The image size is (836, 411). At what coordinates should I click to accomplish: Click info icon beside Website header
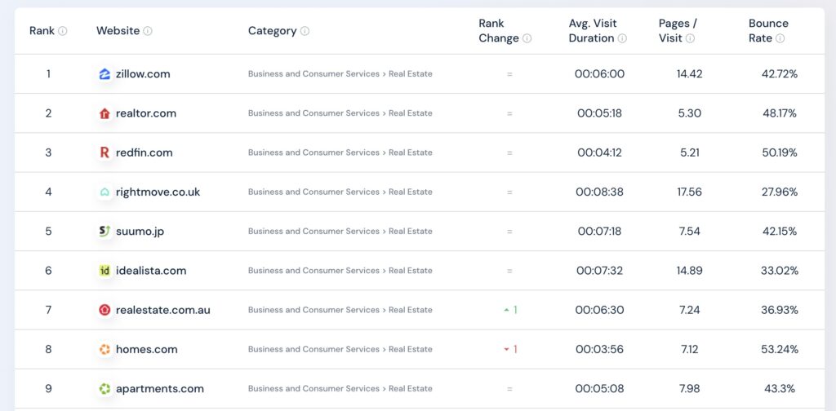click(148, 31)
